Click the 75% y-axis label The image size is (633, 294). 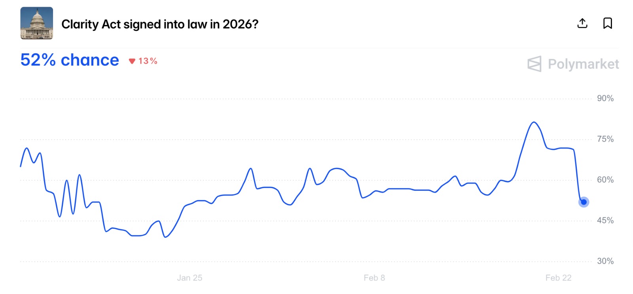coord(605,139)
